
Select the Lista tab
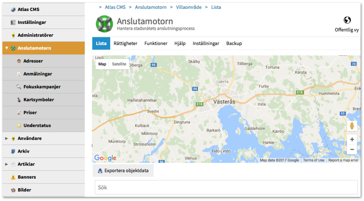tap(101, 43)
